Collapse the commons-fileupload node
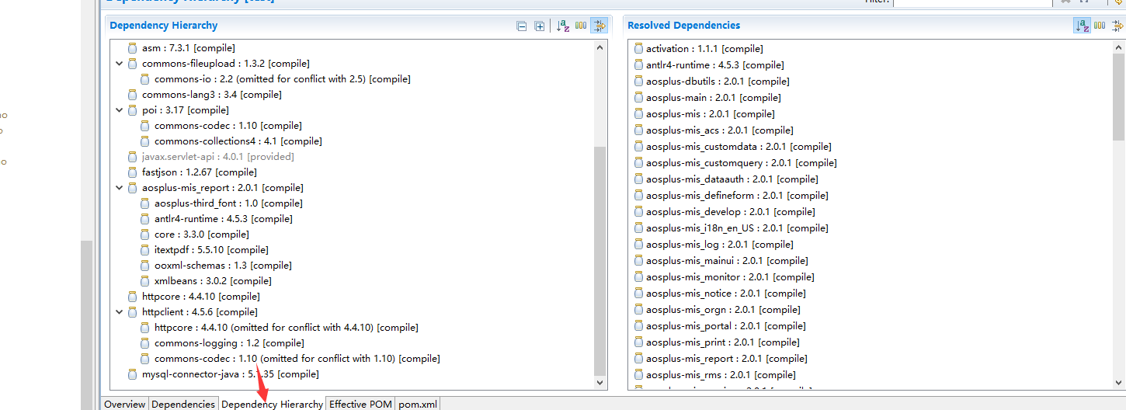1126x410 pixels. point(120,64)
